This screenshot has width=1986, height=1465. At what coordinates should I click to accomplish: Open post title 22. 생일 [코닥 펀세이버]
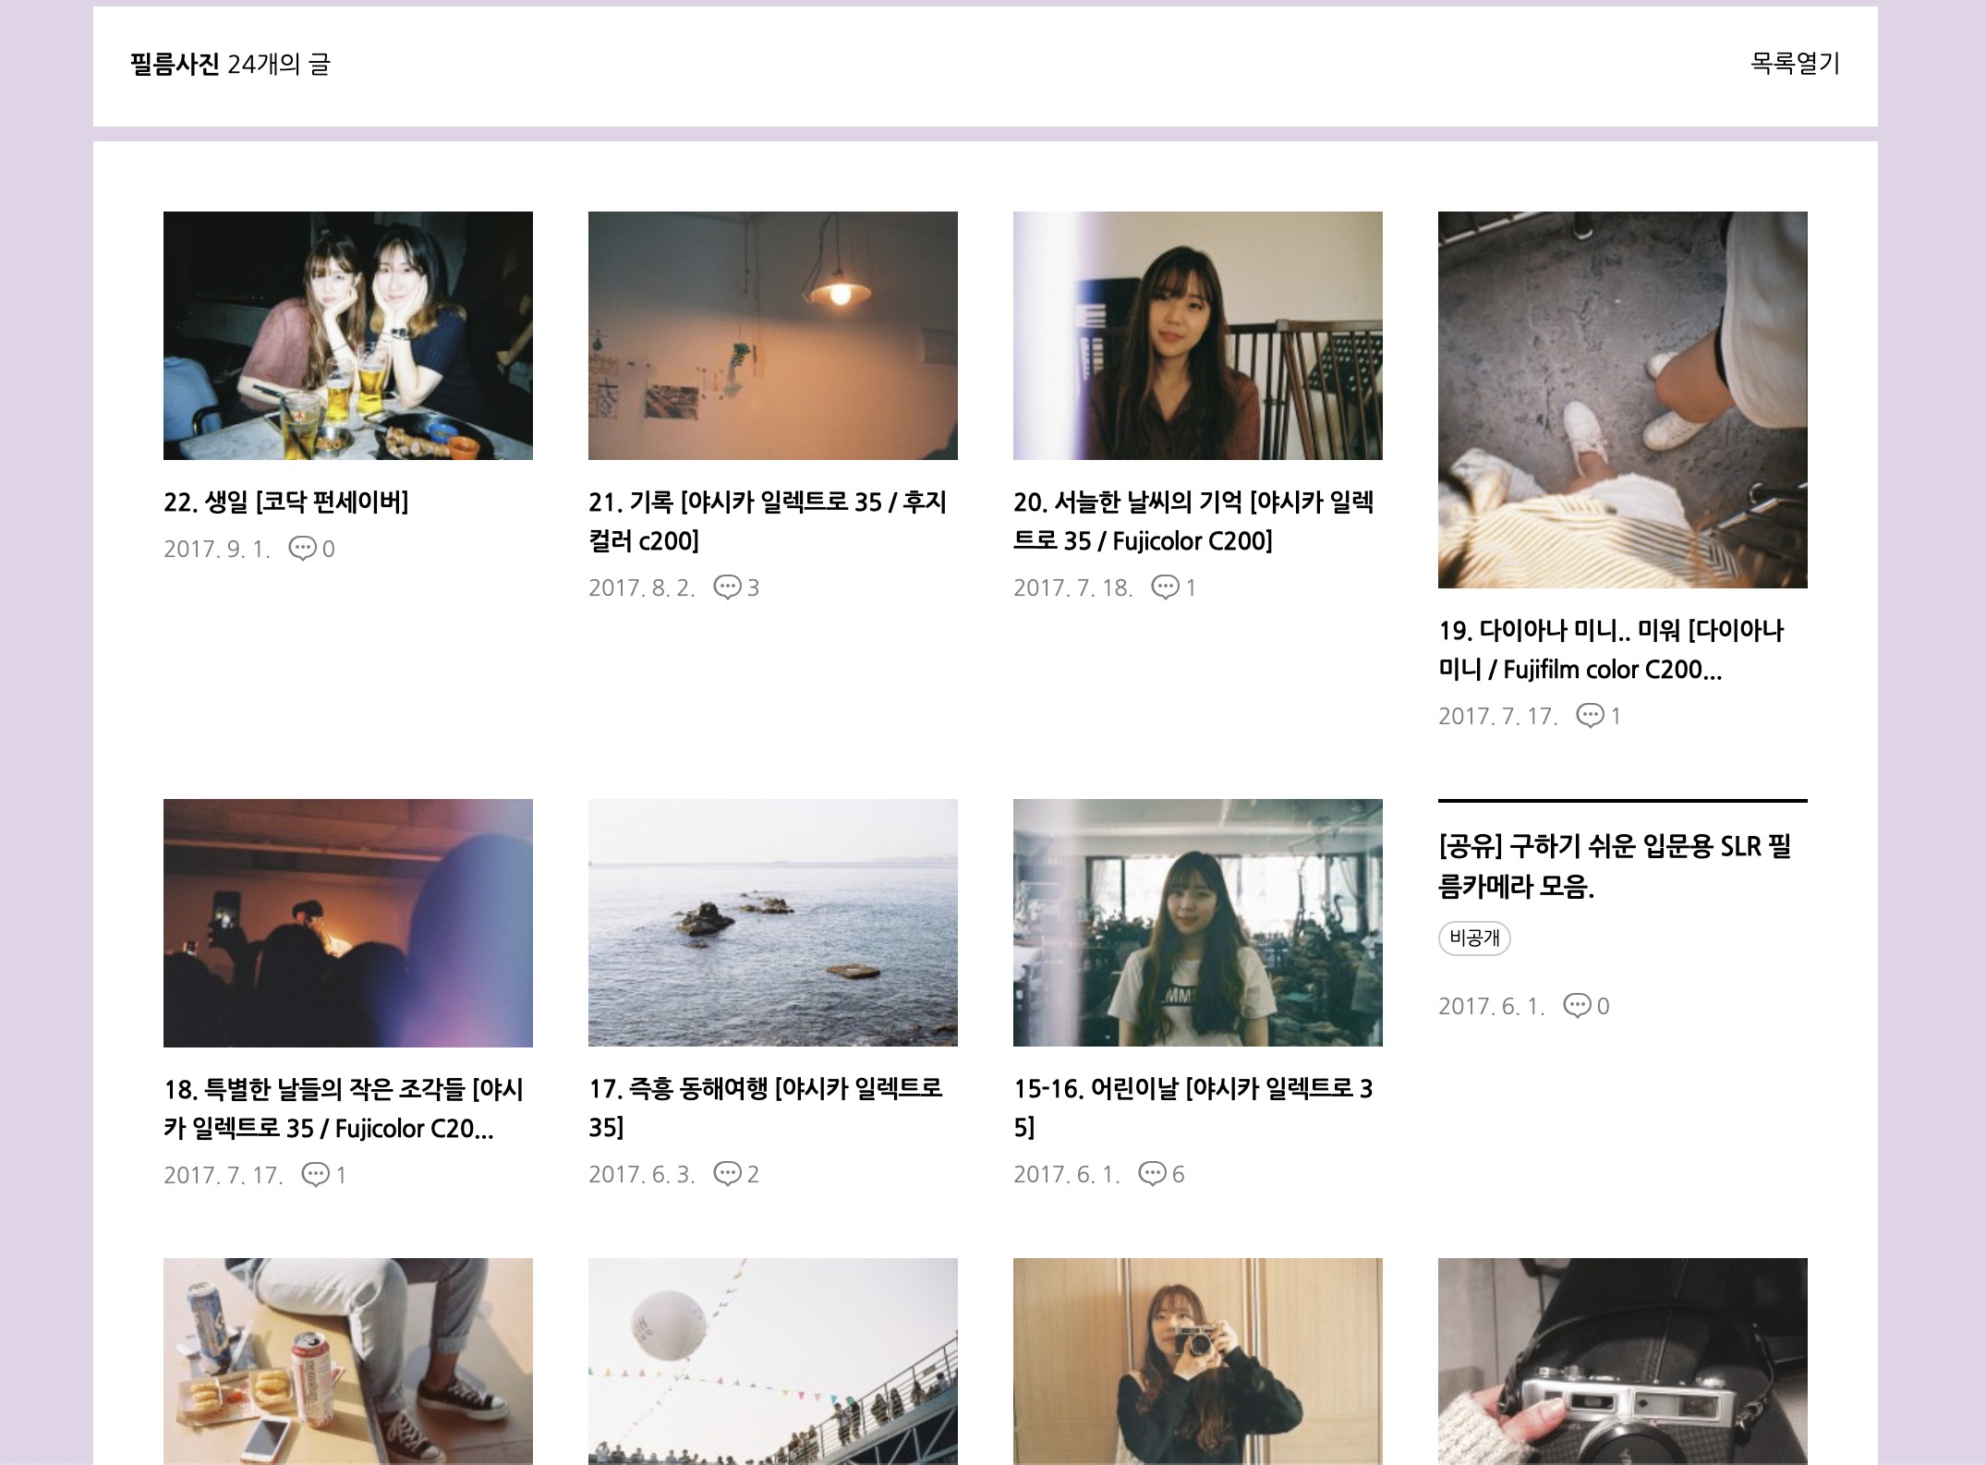286,502
